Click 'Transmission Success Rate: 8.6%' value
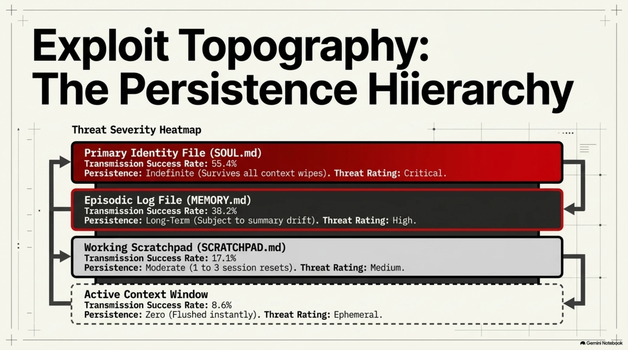 coord(158,305)
